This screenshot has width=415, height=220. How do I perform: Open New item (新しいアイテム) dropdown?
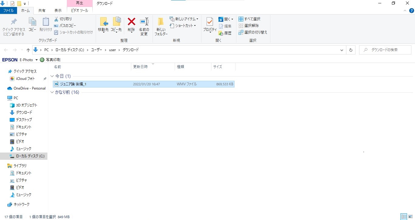click(x=184, y=19)
